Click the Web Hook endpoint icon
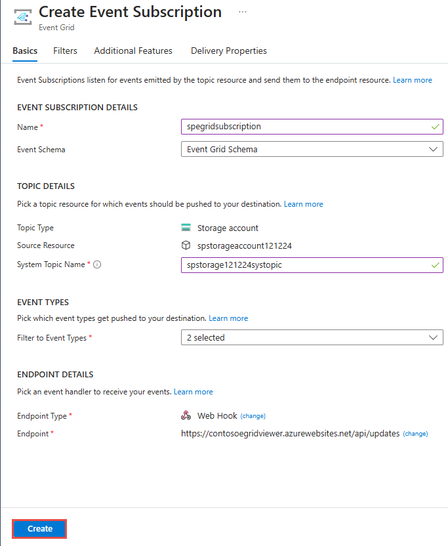 186,415
